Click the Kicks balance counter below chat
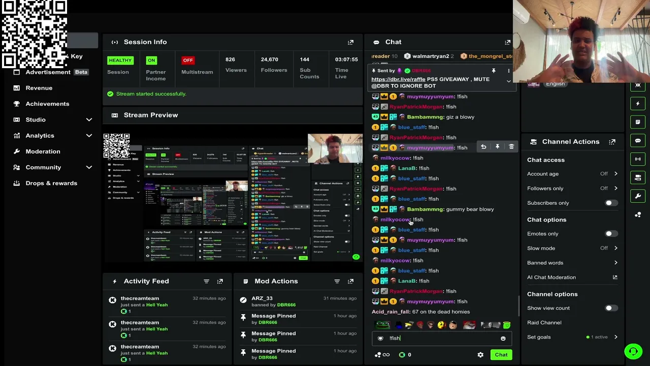The image size is (650, 366). coord(405,355)
